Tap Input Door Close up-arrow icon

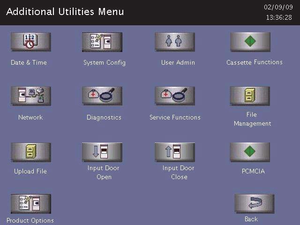pyautogui.click(x=175, y=152)
